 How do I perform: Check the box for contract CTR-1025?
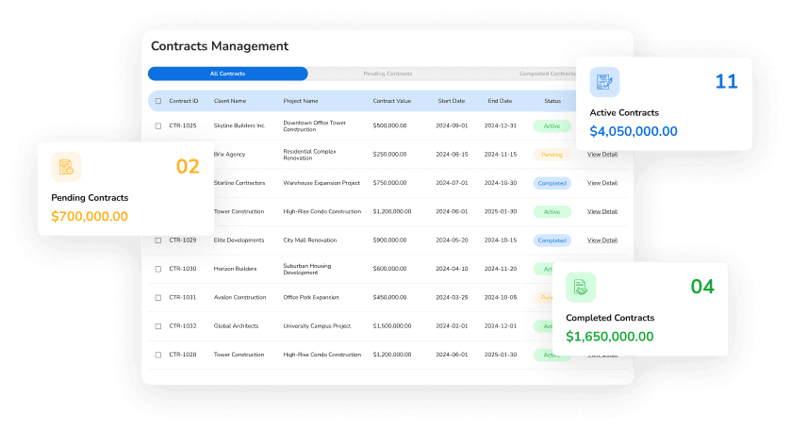click(158, 125)
